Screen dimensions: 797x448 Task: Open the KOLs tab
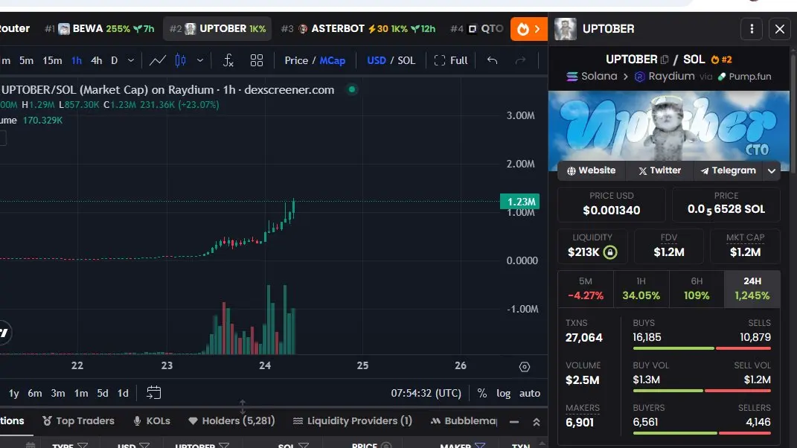(x=152, y=421)
